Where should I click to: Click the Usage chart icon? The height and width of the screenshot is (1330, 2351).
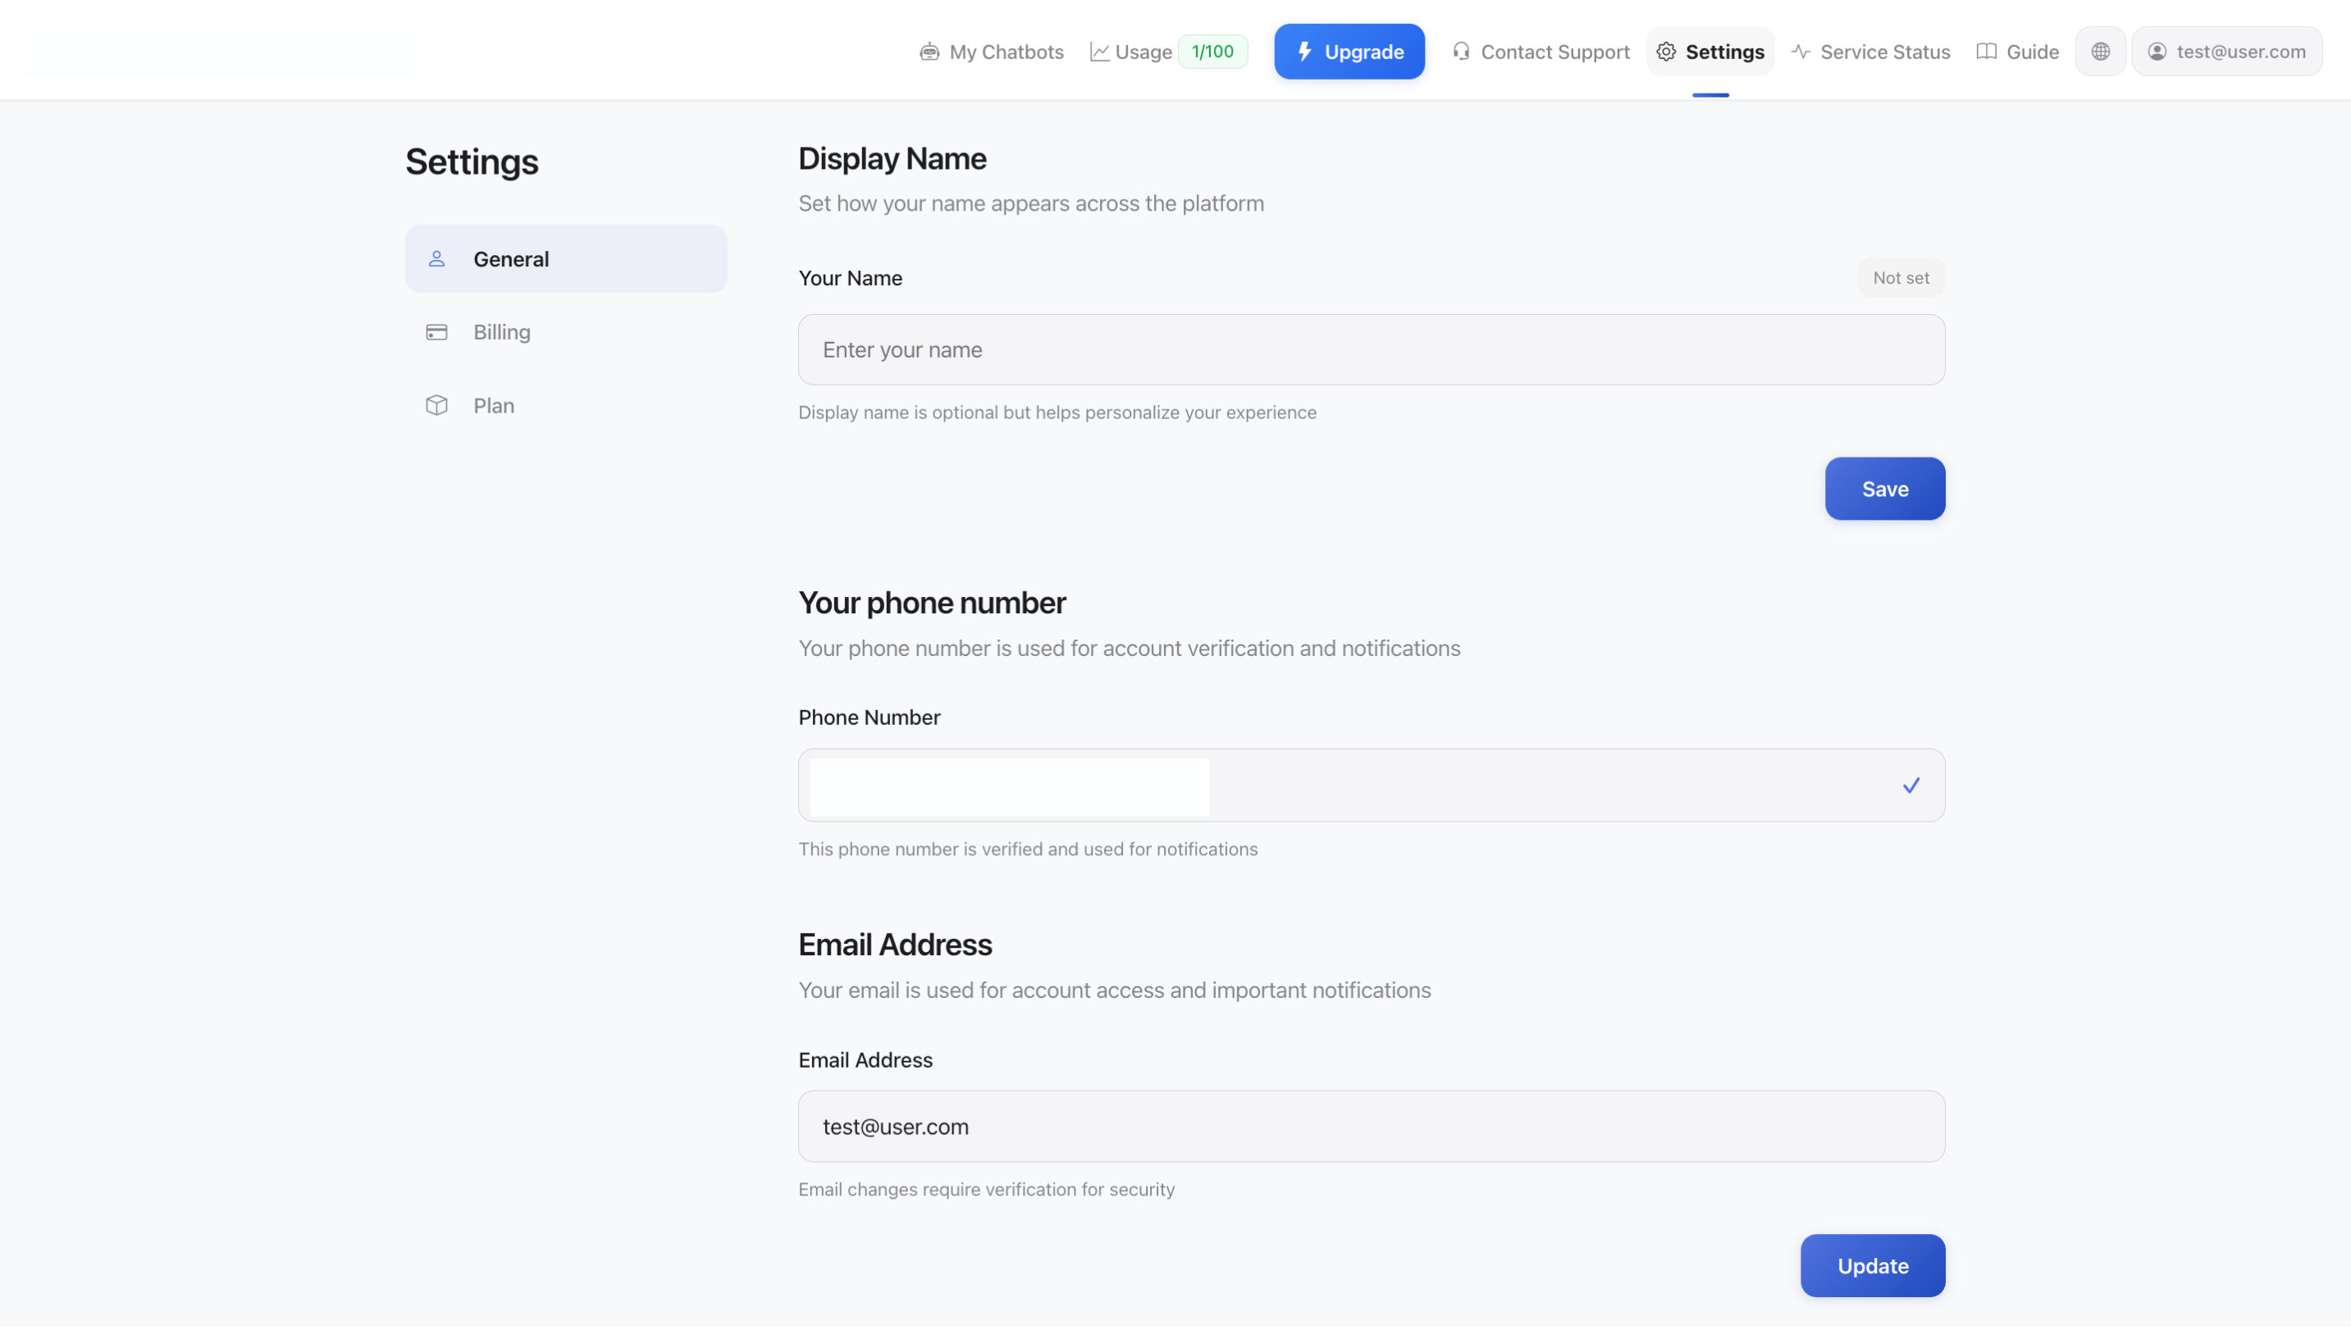1099,51
